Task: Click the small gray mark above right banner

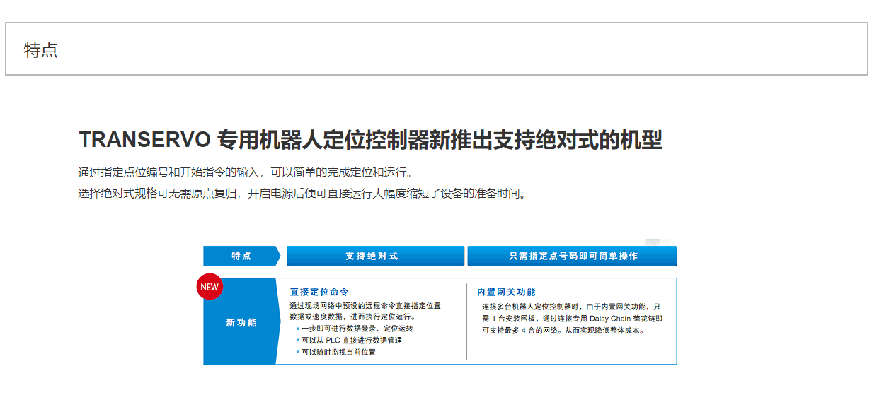Action: click(652, 242)
